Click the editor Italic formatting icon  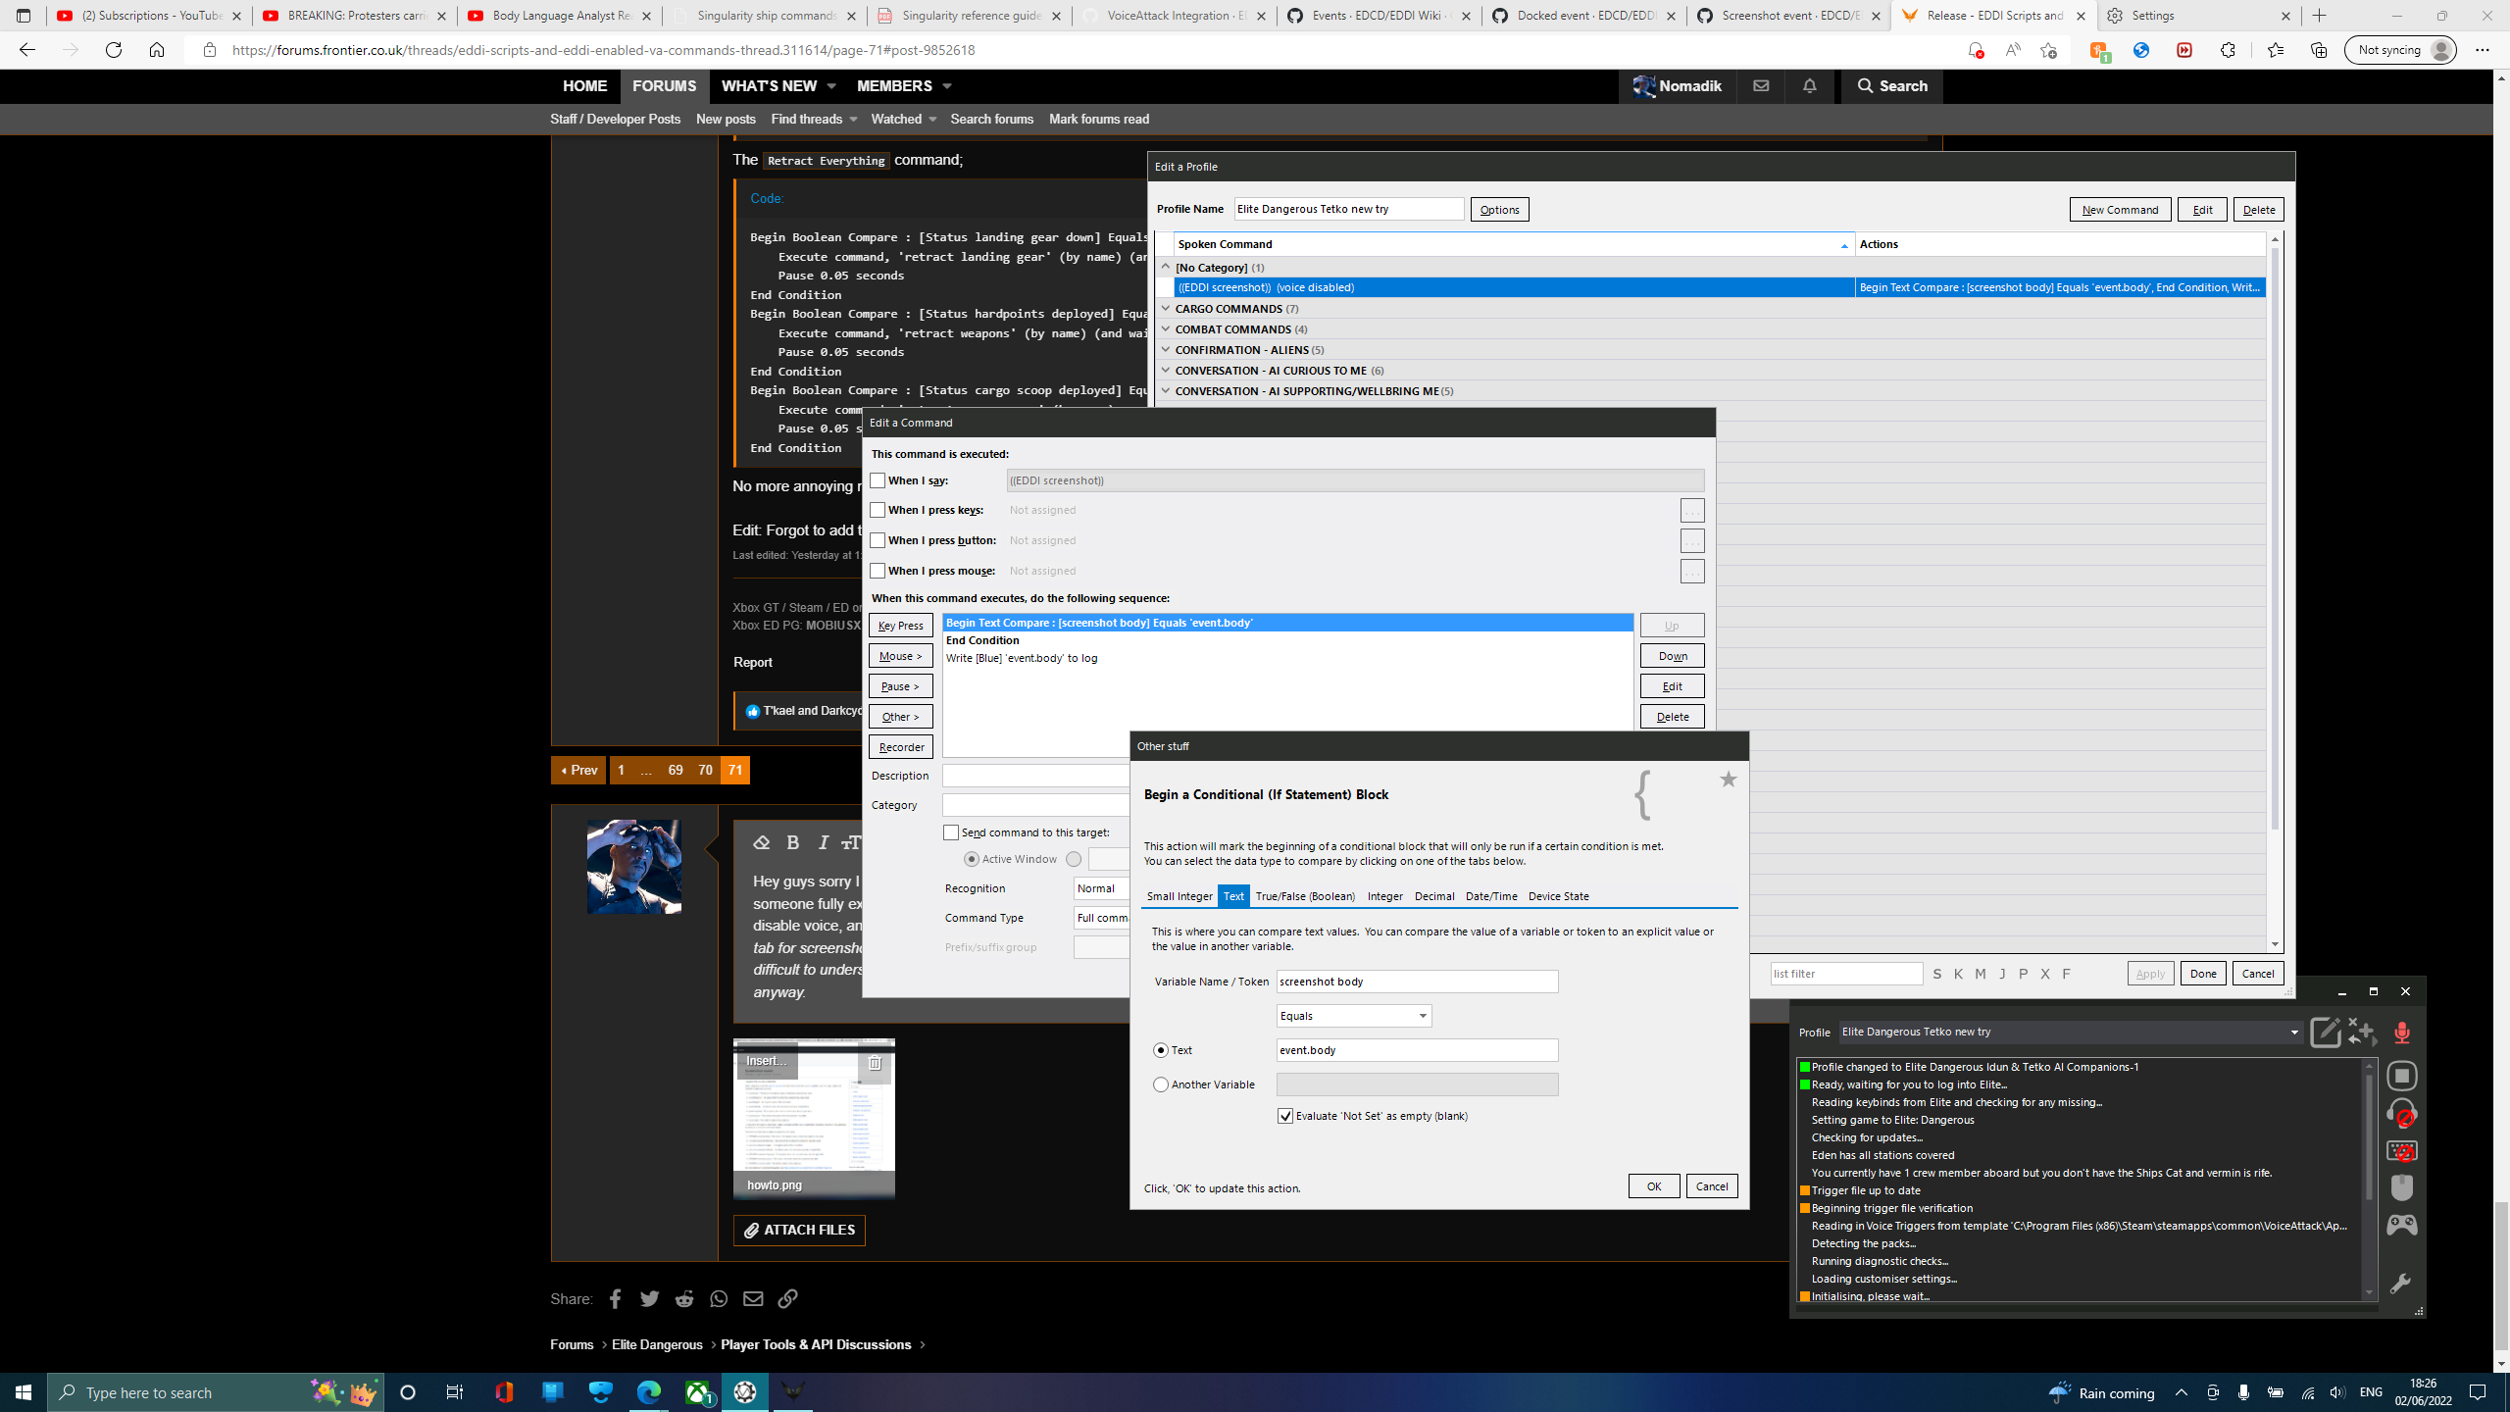[x=824, y=842]
